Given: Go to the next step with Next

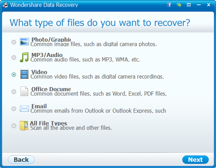Looking at the screenshot, I should [195, 160].
